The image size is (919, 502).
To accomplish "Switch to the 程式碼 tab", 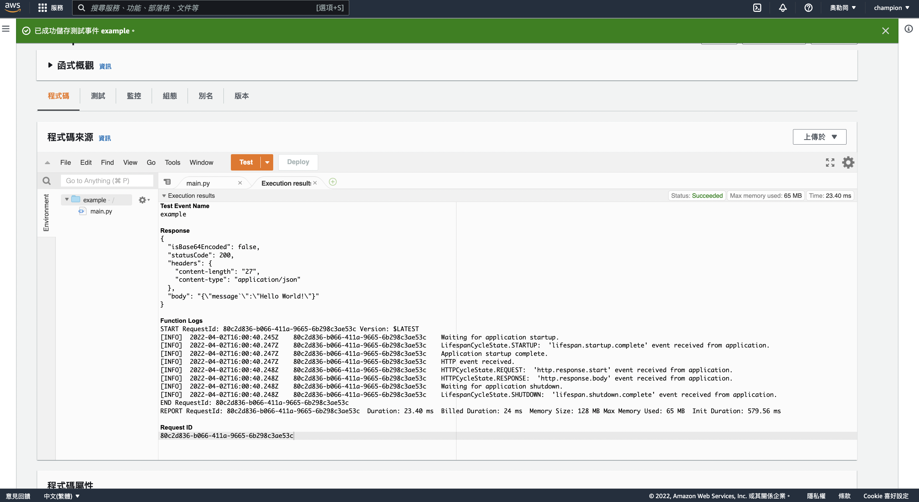I will pyautogui.click(x=58, y=96).
